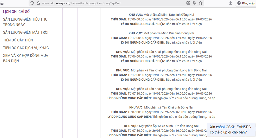Click the Tân Khai, Bình Long 17:00 outage entry
Screen dimensions: 256x138
tap(161, 75)
